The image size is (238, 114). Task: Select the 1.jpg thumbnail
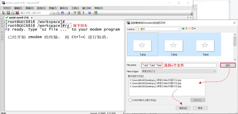[x=142, y=44]
